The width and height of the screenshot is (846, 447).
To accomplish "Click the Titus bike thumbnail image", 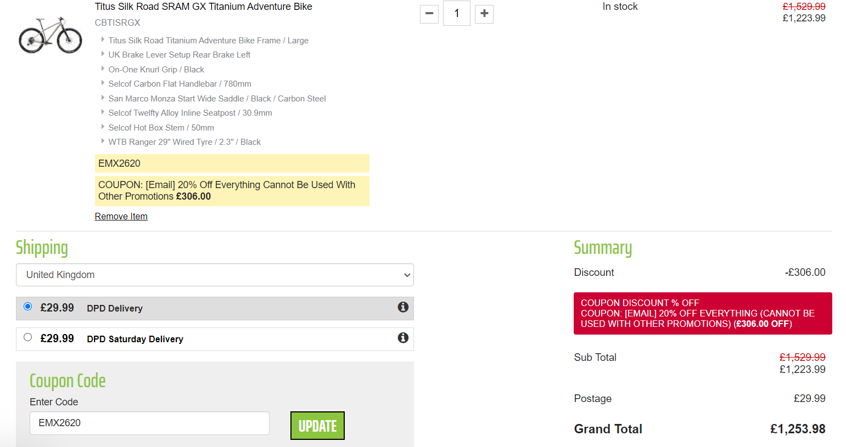I will point(50,35).
